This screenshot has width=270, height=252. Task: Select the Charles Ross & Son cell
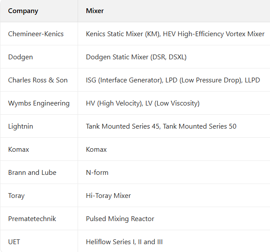pyautogui.click(x=38, y=80)
